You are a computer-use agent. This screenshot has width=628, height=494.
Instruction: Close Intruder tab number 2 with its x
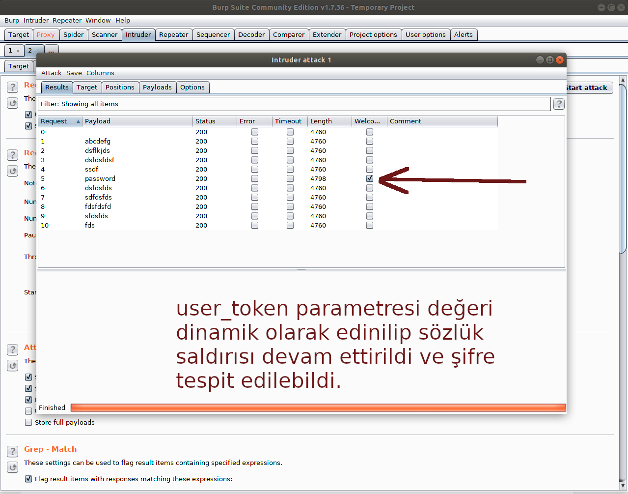[38, 51]
